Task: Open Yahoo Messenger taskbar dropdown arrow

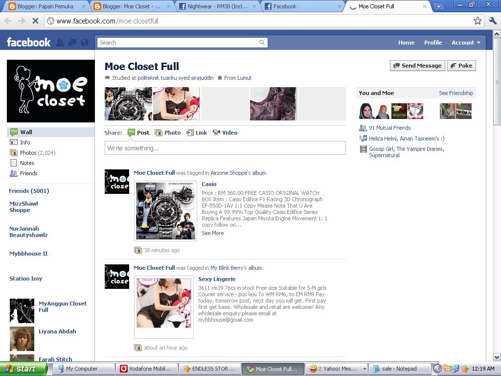Action: [364, 369]
